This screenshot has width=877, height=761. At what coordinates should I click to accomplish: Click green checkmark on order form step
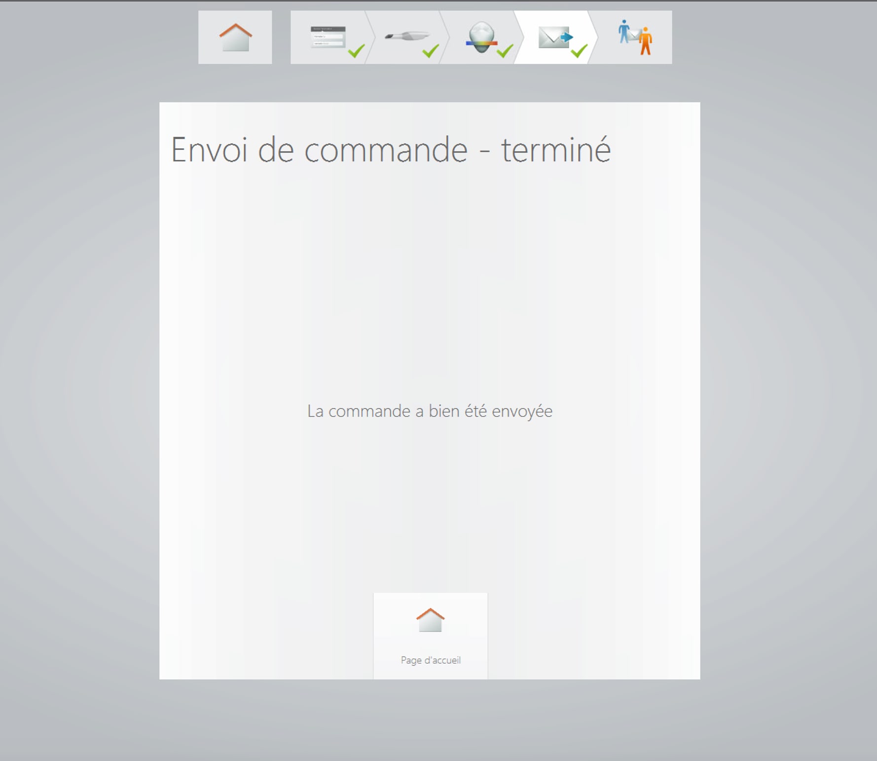click(x=356, y=50)
